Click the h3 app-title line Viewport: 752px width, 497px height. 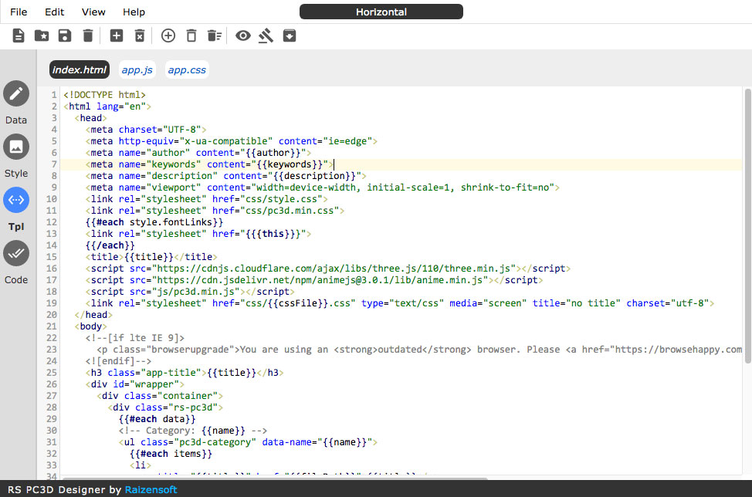pyautogui.click(x=185, y=373)
